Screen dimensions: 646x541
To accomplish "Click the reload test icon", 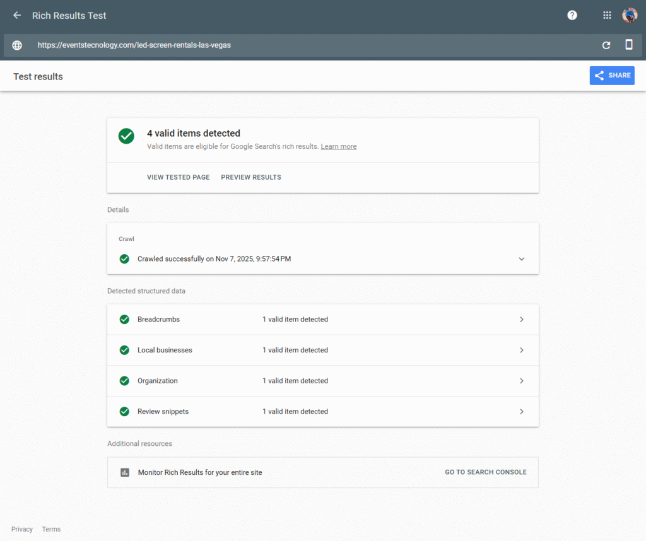I will [606, 45].
